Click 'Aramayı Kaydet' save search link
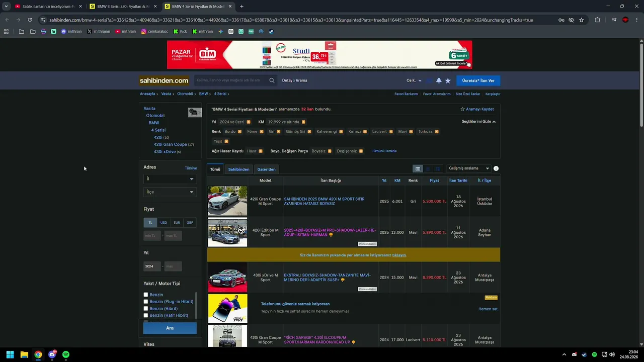 click(477, 109)
